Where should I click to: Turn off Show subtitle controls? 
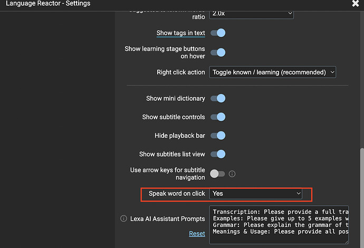tap(218, 117)
